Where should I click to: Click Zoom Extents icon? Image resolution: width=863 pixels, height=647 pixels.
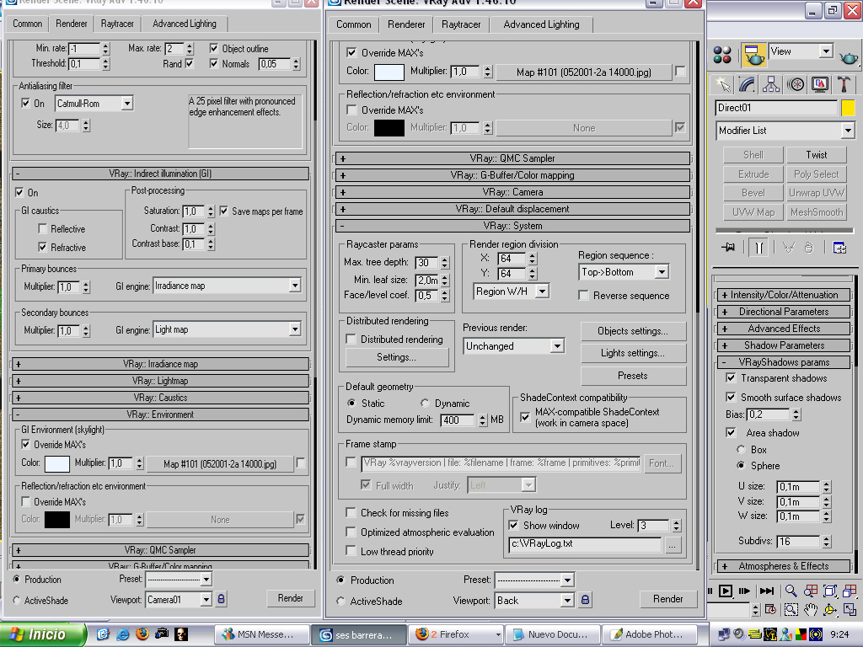[x=830, y=591]
